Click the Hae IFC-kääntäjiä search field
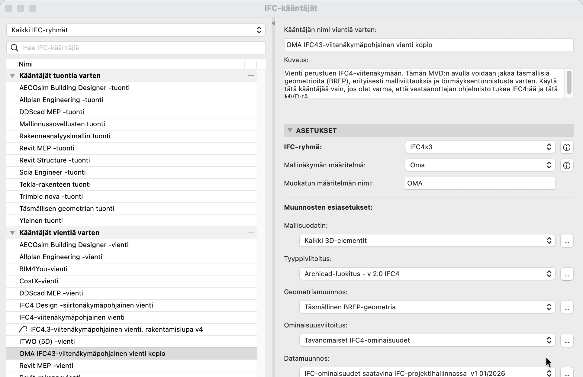 pos(136,48)
